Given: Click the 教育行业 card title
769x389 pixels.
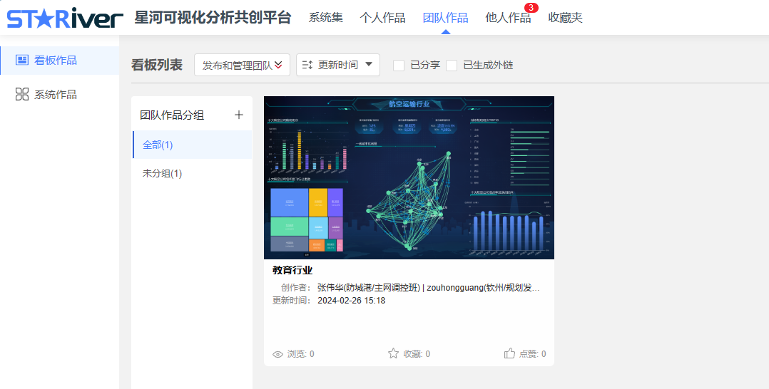Looking at the screenshot, I should pos(292,270).
